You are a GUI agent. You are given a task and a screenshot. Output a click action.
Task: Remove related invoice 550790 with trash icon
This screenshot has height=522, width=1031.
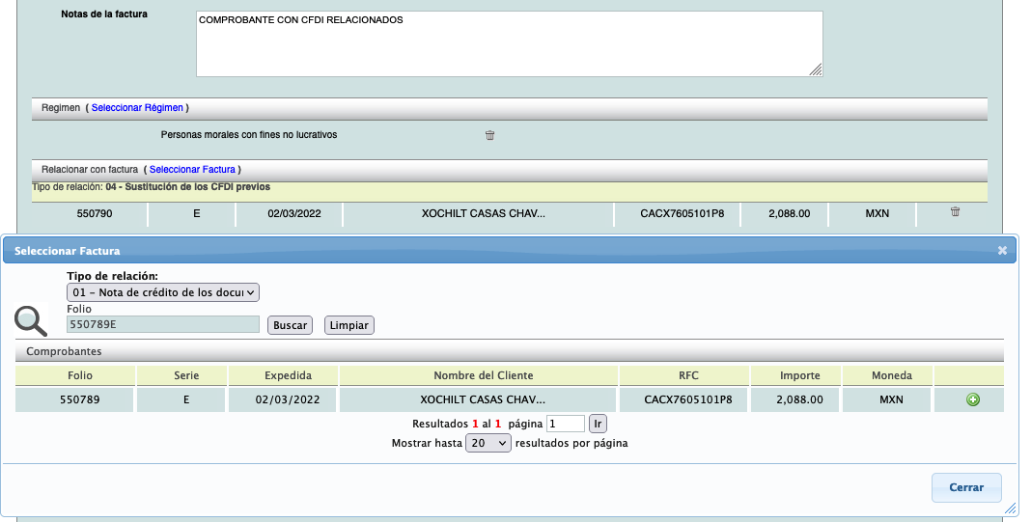tap(955, 212)
